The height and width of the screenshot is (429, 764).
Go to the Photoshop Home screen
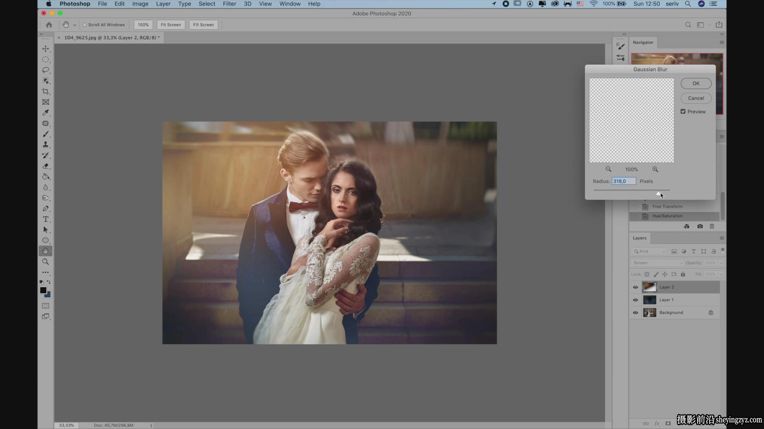[49, 25]
